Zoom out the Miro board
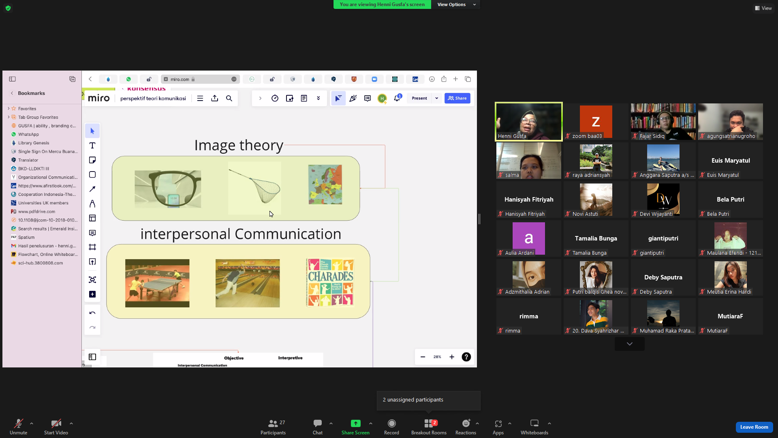The height and width of the screenshot is (438, 778). tap(423, 357)
